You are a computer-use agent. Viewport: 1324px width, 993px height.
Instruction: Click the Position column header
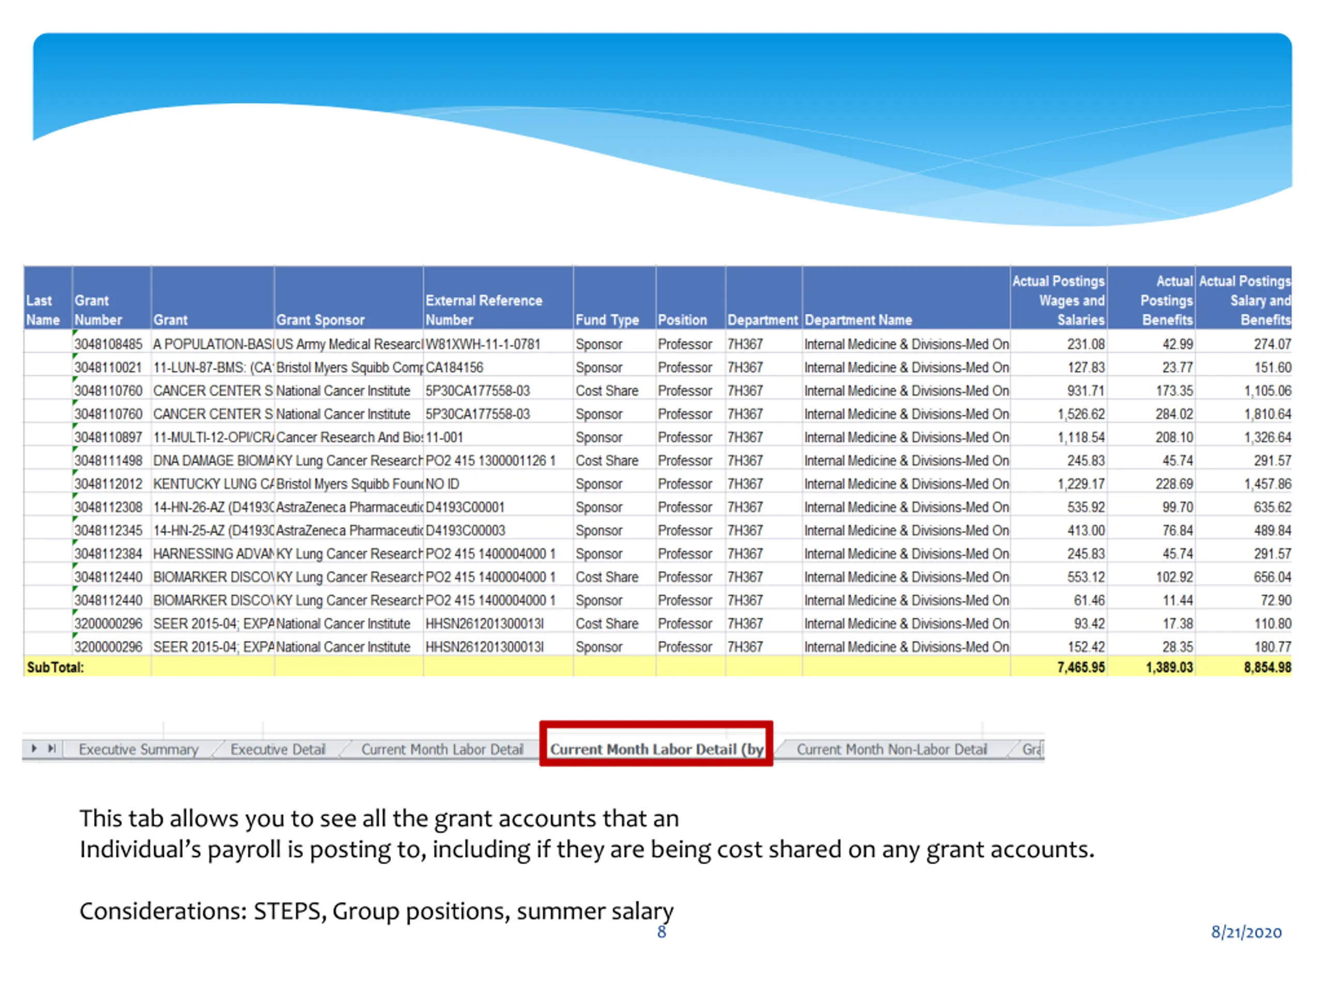pos(691,297)
